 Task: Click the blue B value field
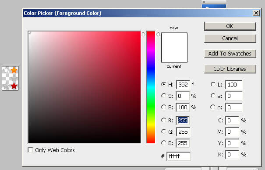[x=183, y=143]
